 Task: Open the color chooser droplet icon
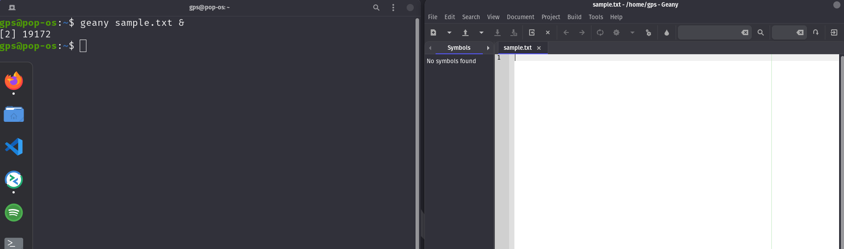click(x=667, y=32)
